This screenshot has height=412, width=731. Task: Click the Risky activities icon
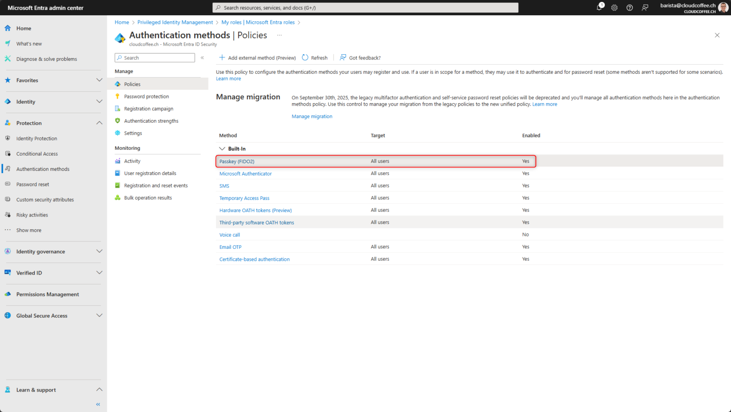click(x=8, y=215)
